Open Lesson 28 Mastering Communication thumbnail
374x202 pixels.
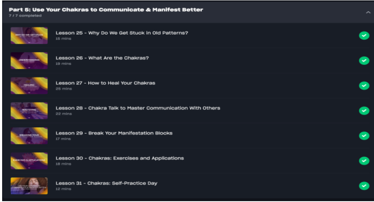29,111
